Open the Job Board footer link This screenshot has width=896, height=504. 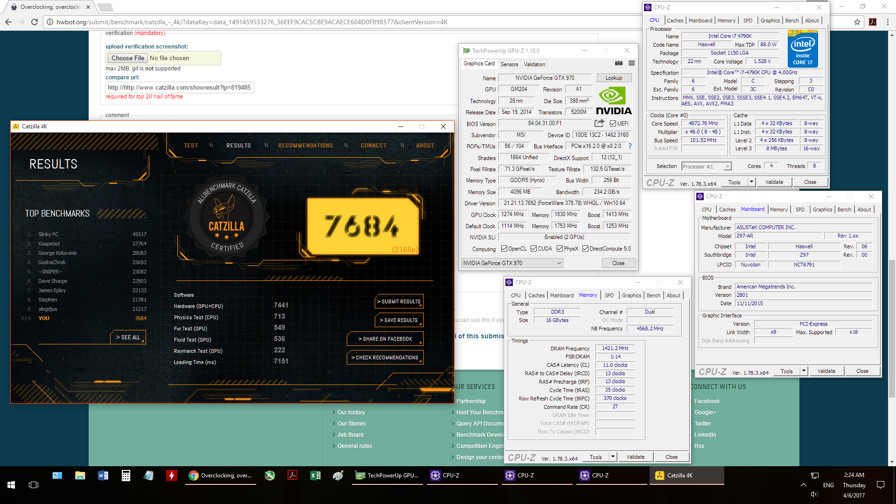tap(350, 435)
